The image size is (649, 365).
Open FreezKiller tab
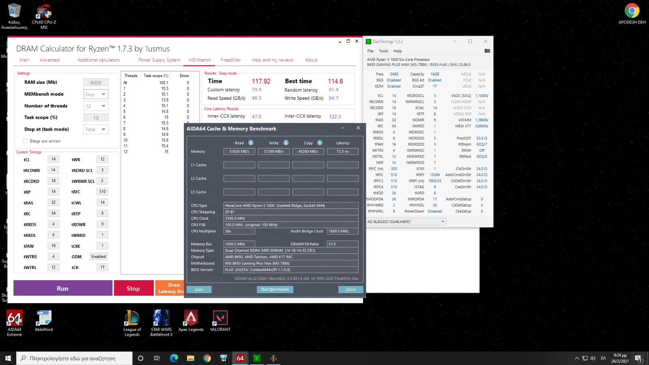click(x=231, y=60)
